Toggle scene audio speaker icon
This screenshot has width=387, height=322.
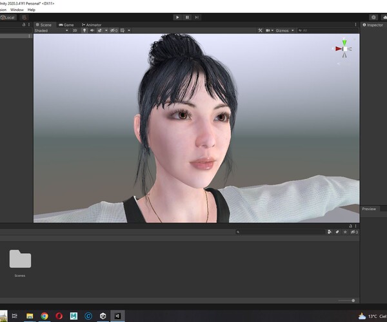coord(92,30)
